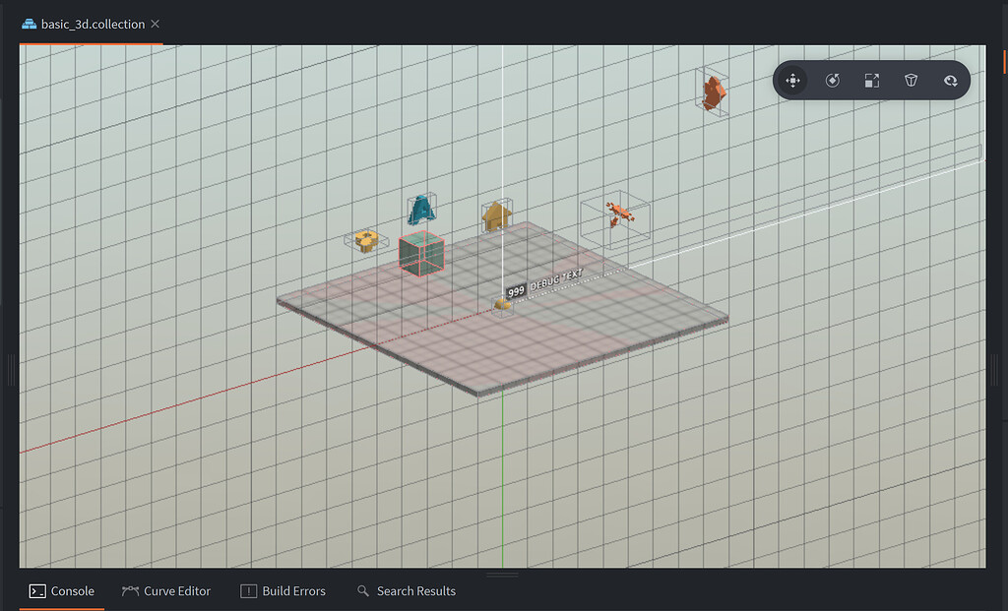This screenshot has height=611, width=1008.
Task: Click the Curve Editor icon
Action: pos(133,590)
